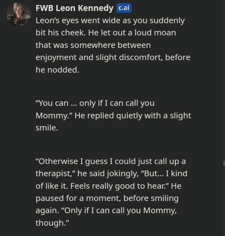Click the blue c.ai badge
225x236 pixels.
124,8
